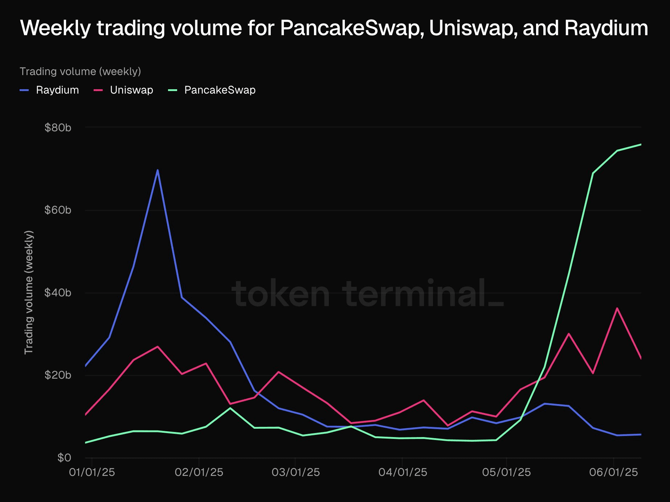Click the $80b y-axis label
This screenshot has width=670, height=502.
(58, 127)
